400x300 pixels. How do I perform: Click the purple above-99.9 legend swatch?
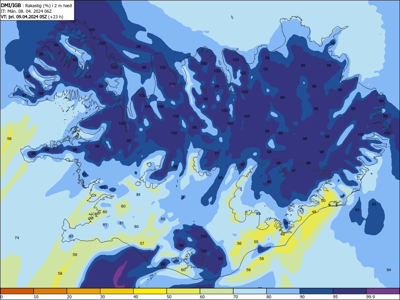point(383,291)
